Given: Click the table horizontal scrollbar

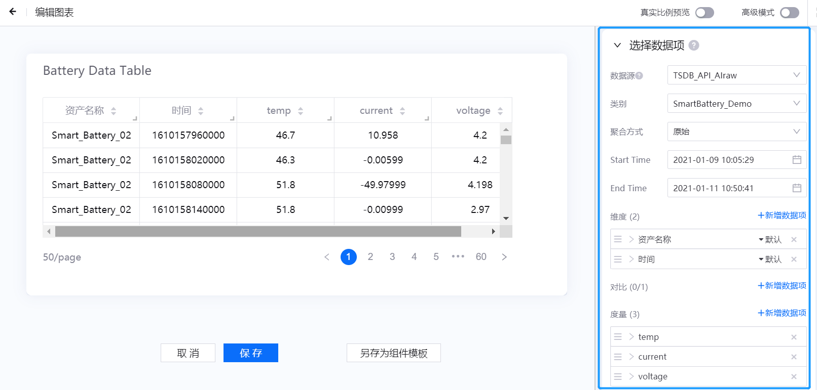Looking at the screenshot, I should pos(258,232).
